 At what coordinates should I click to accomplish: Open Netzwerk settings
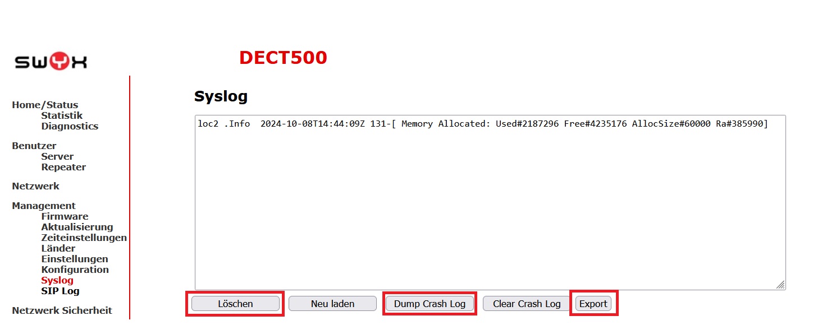pyautogui.click(x=35, y=186)
